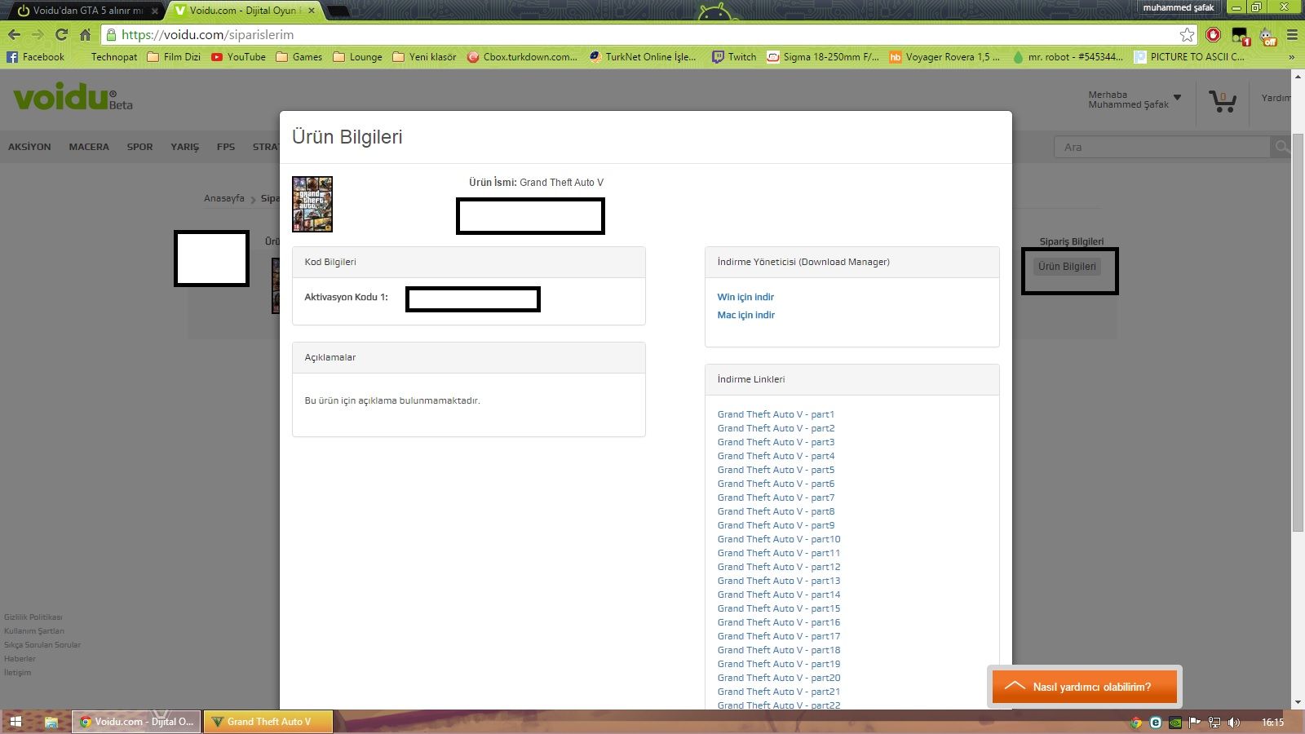Viewport: 1305px width, 734px height.
Task: Open the browser home page icon
Action: pyautogui.click(x=85, y=35)
